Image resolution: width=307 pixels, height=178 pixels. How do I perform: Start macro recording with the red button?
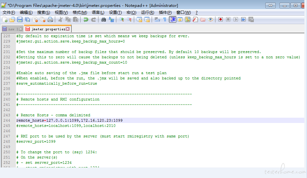pos(220,20)
